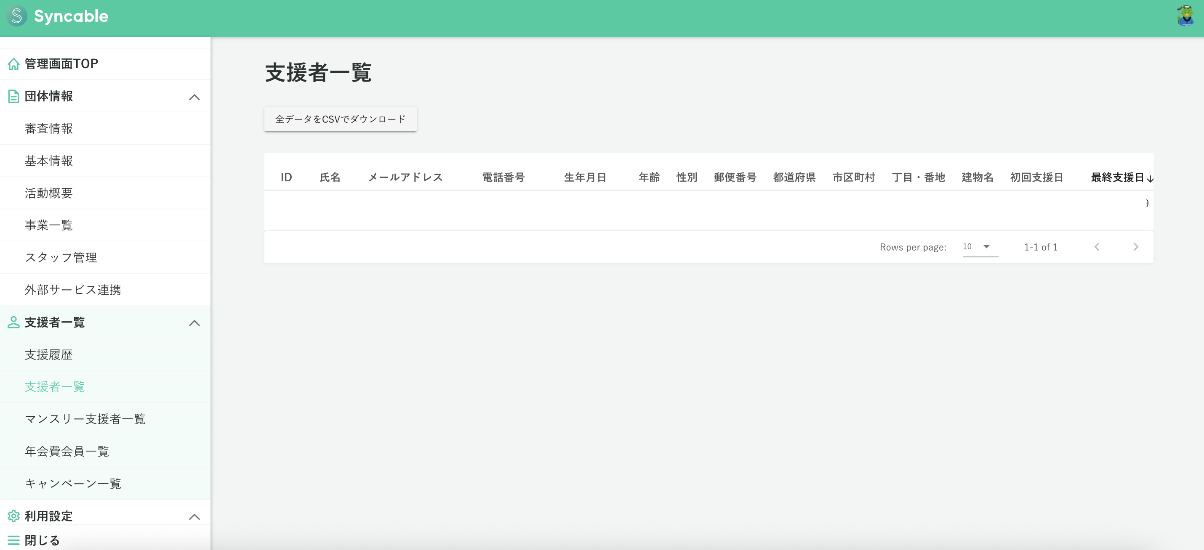
Task: Collapse the 支援者一覧 section
Action: [x=194, y=323]
